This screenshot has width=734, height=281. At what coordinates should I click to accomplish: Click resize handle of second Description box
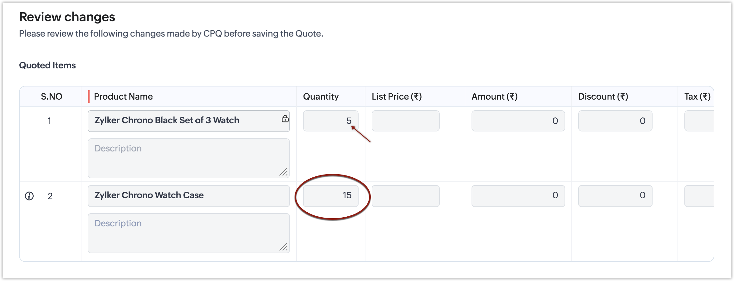click(283, 247)
